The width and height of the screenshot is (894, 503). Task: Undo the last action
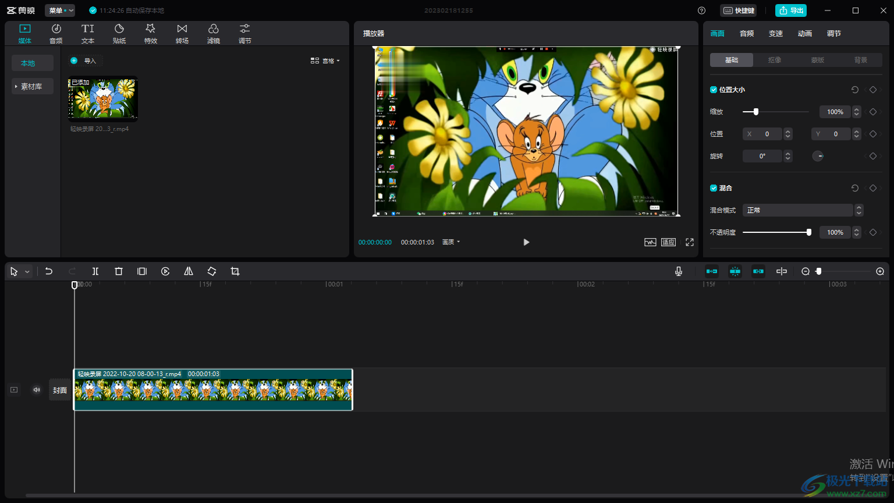[49, 271]
